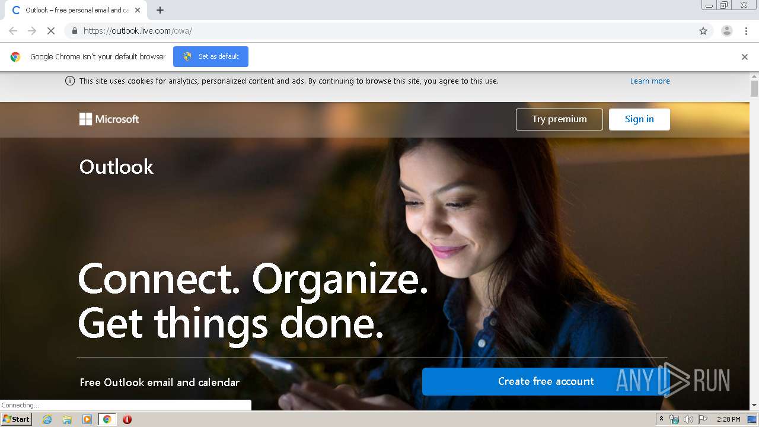Click the Sign in button
This screenshot has height=427, width=759.
(639, 119)
